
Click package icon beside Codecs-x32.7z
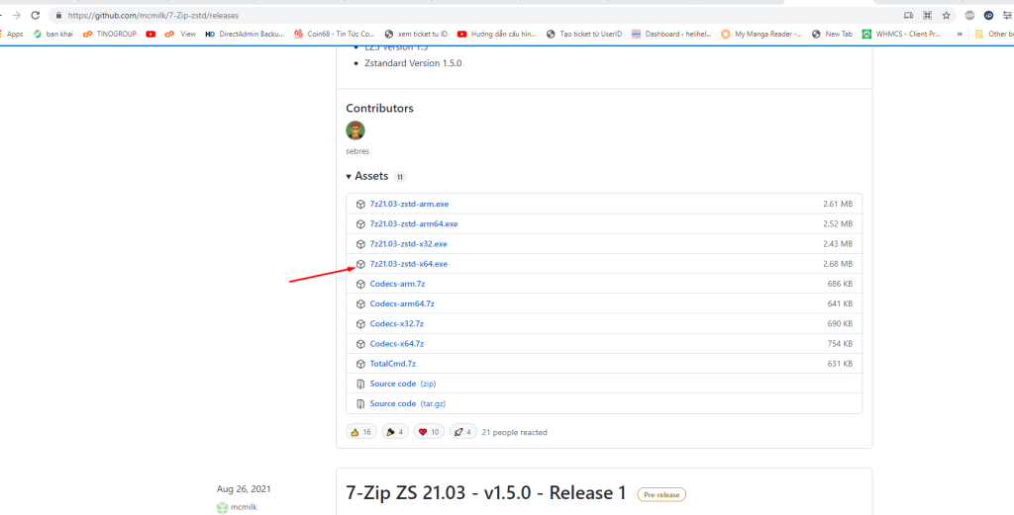pos(360,323)
